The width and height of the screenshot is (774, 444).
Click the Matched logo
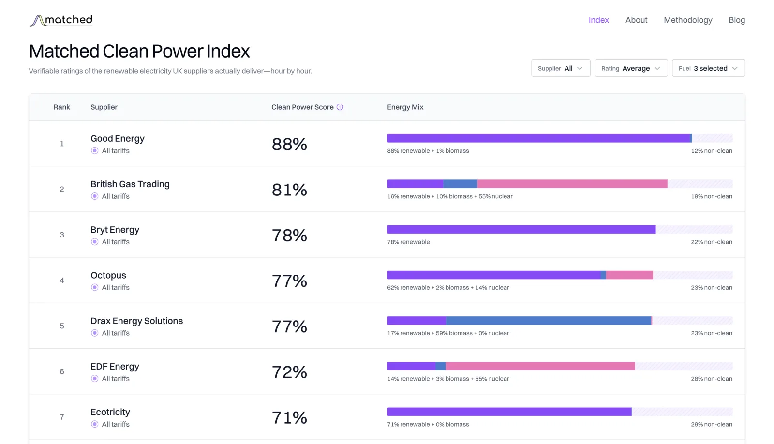click(x=61, y=20)
